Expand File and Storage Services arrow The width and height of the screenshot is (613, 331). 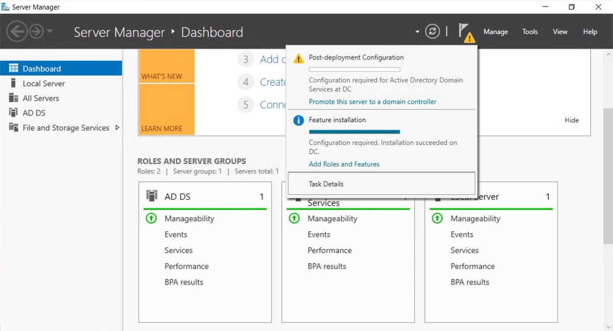[x=117, y=128]
